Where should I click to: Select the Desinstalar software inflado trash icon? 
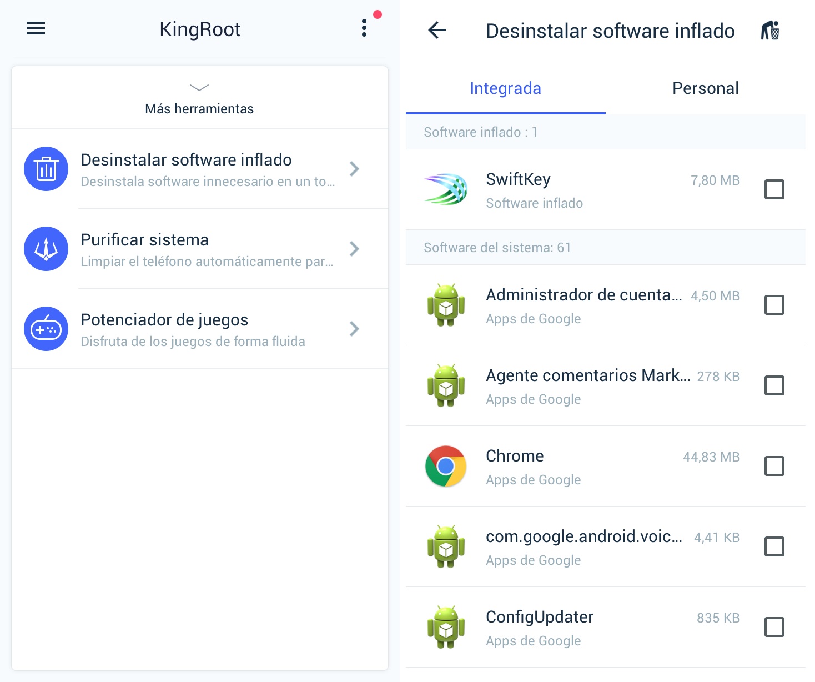(x=46, y=169)
